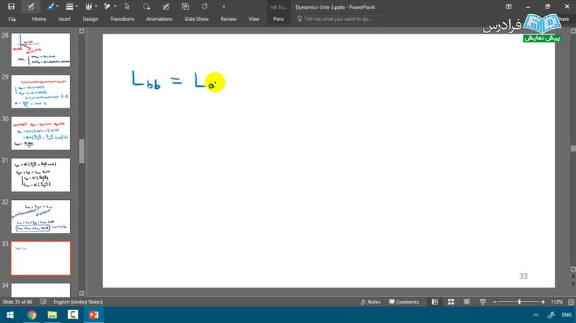Open the Windows Start menu
The width and height of the screenshot is (576, 323).
click(10, 315)
